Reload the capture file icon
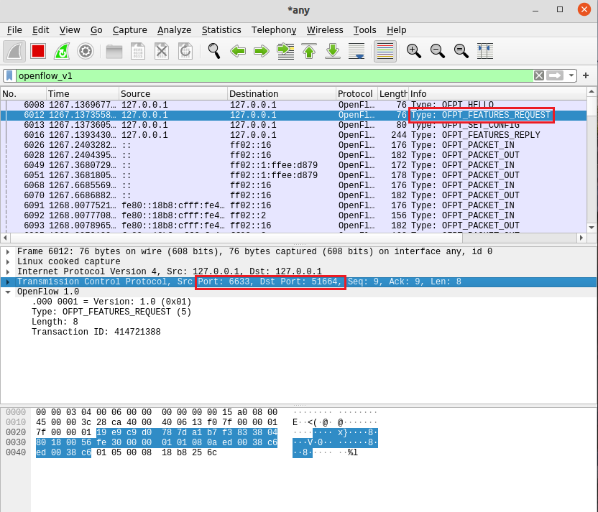This screenshot has height=512, width=598. click(185, 51)
